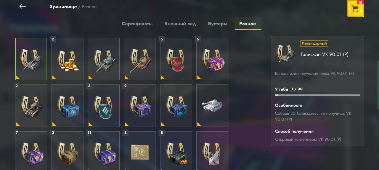379x170 pixels.
Task: Open the Бустеры tab
Action: point(218,24)
